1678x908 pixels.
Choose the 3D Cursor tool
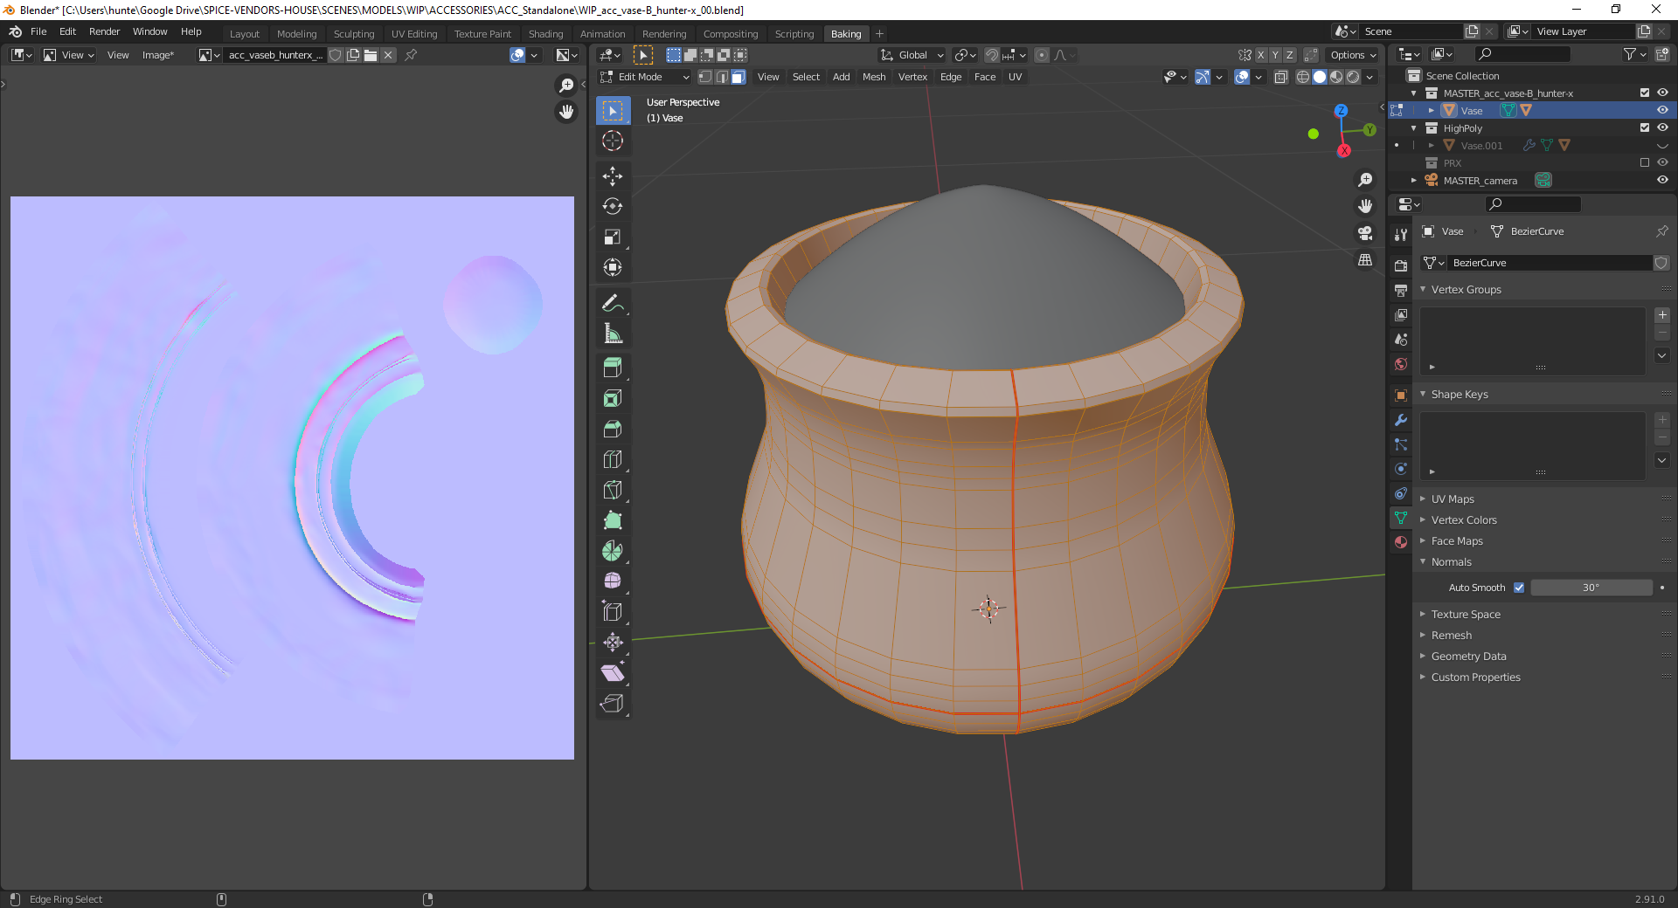pos(612,141)
